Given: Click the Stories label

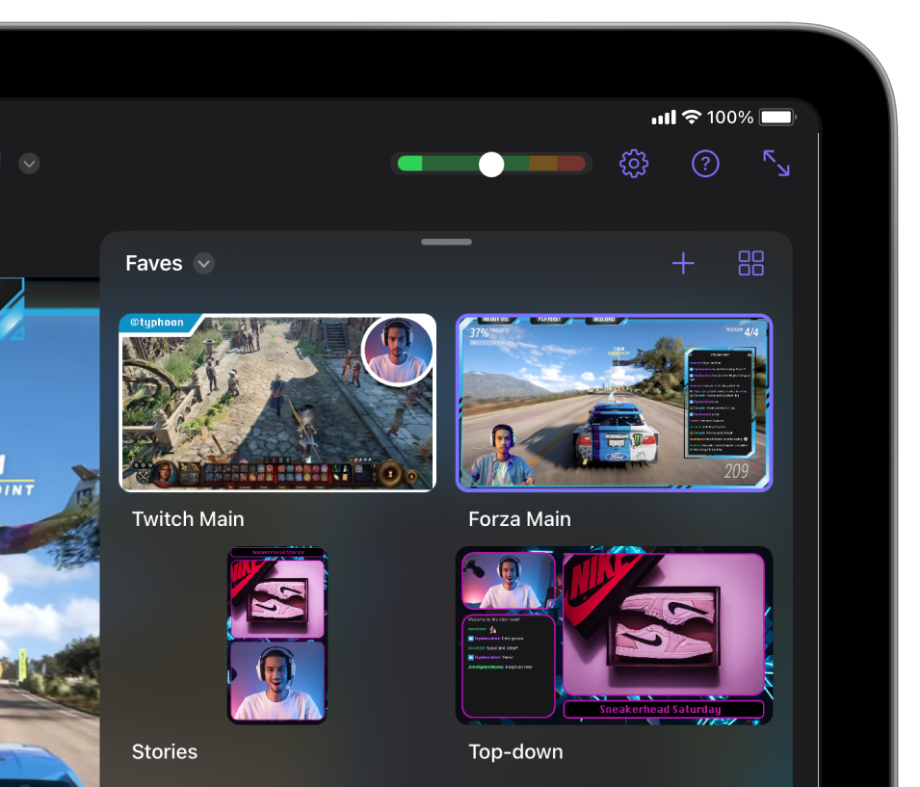Looking at the screenshot, I should coord(165,751).
